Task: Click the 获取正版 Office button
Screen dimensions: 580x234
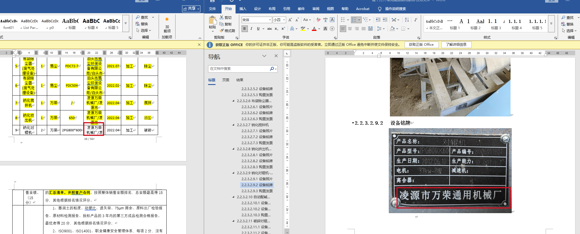Action: [421, 45]
